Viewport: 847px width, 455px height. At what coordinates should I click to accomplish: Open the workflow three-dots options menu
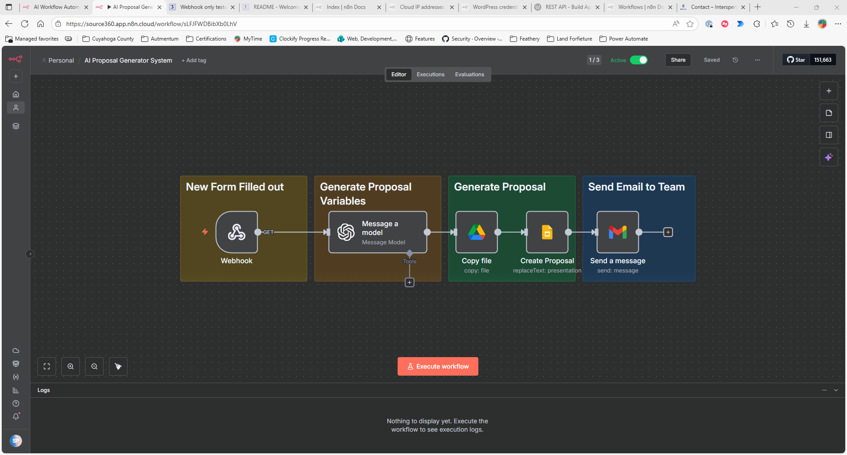point(757,60)
